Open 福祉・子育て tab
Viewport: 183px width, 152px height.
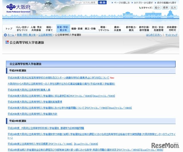[x=49, y=29]
